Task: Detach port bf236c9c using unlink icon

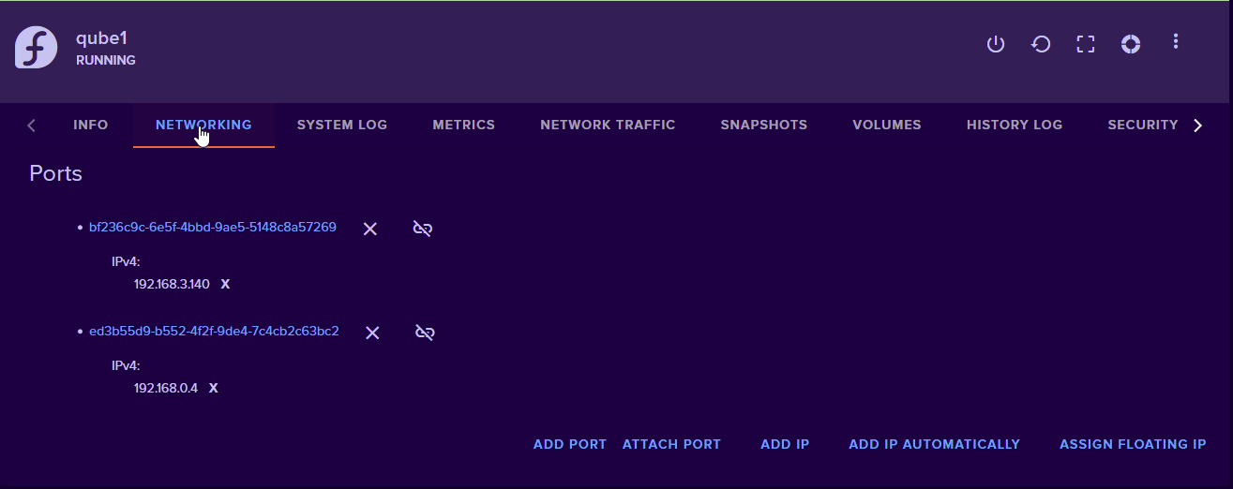Action: point(423,229)
